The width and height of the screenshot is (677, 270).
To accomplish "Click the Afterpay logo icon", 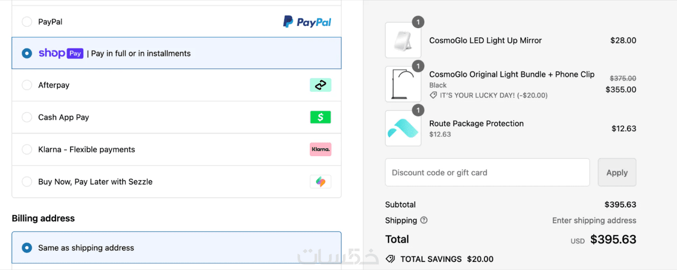I will click(x=321, y=85).
